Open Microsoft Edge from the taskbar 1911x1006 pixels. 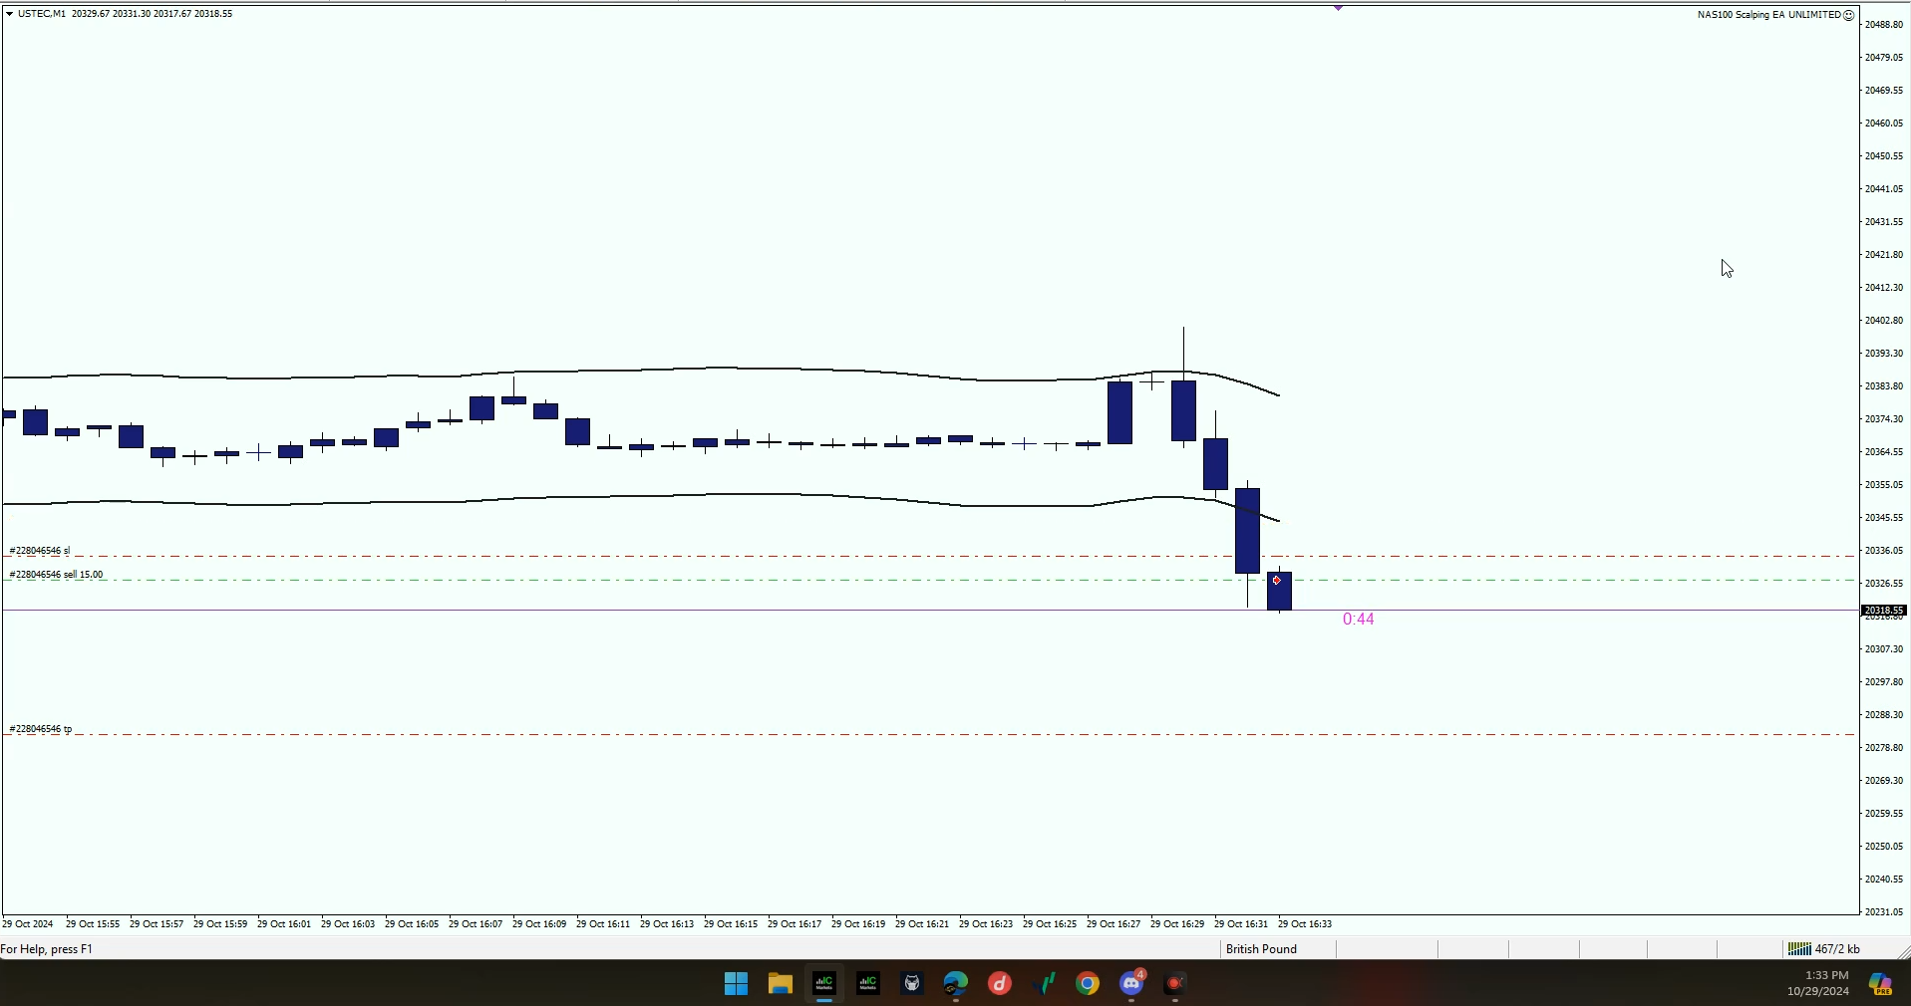[x=956, y=984]
